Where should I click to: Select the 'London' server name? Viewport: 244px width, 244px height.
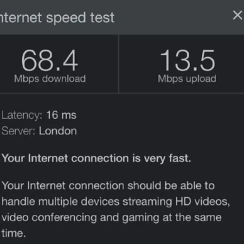point(58,131)
